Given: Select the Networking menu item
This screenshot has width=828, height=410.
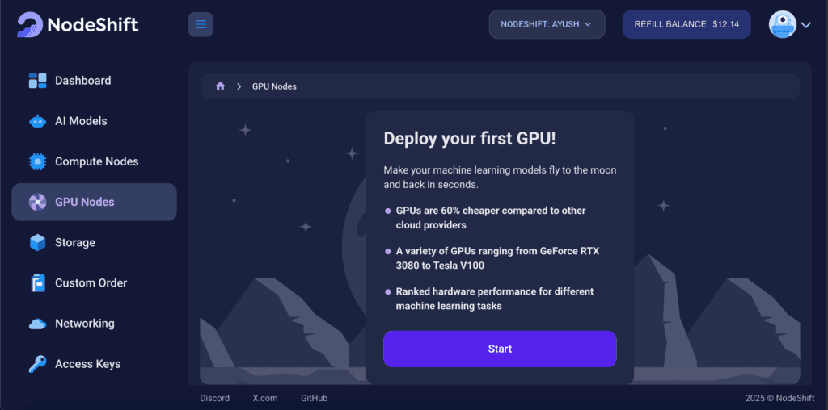Looking at the screenshot, I should coord(84,324).
